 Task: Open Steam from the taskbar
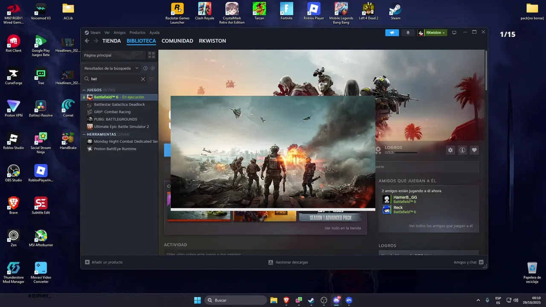(x=311, y=300)
